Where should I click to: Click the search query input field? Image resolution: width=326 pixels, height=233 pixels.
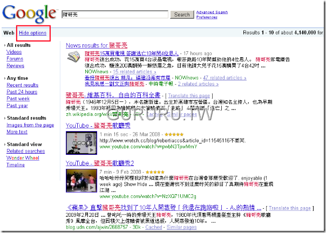(x=115, y=15)
